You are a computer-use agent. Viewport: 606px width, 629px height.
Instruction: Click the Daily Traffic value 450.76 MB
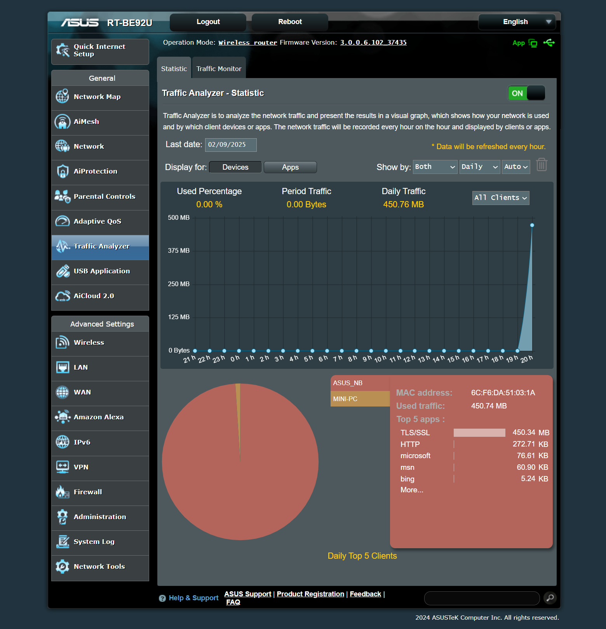tap(403, 205)
